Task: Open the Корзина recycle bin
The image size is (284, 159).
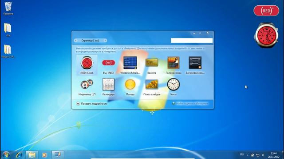Action: [8, 8]
